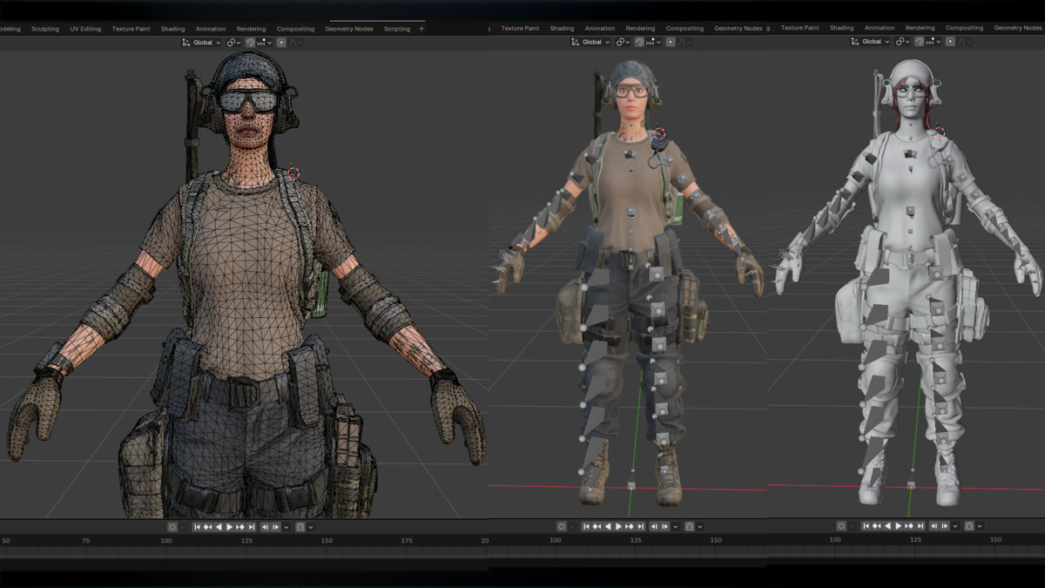Toggle proportional editing in left viewport header

pos(280,43)
